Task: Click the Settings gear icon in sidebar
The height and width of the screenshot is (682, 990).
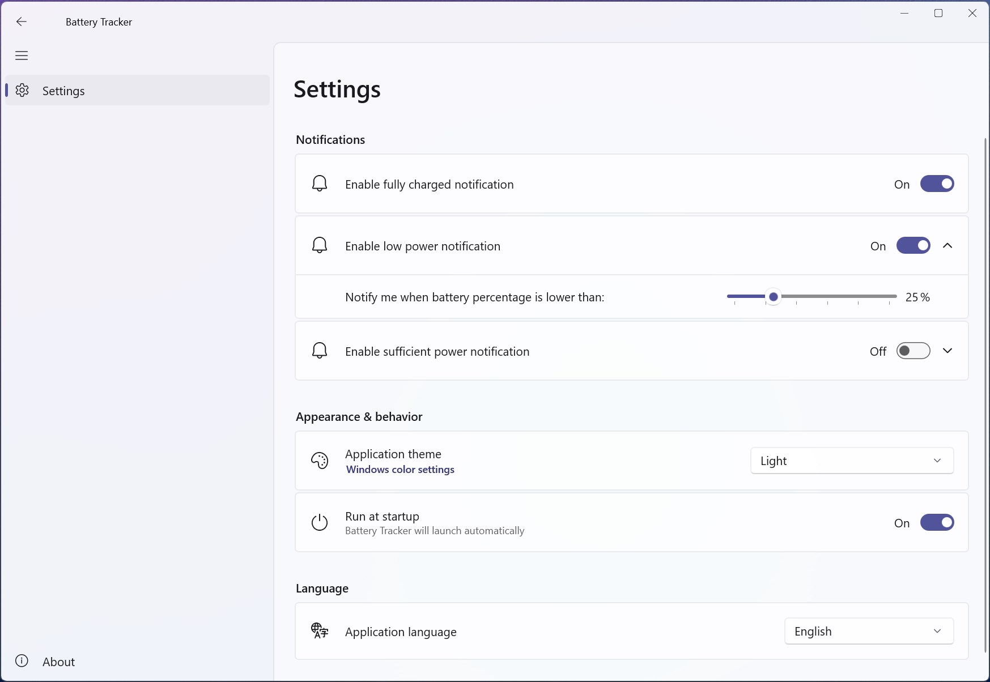Action: [x=22, y=91]
